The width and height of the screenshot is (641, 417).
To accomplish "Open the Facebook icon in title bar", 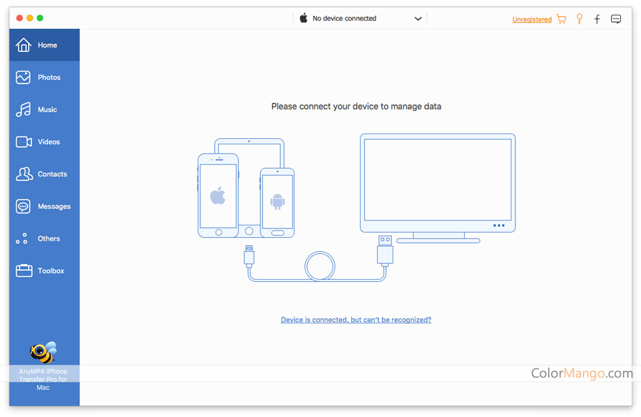I will (597, 19).
